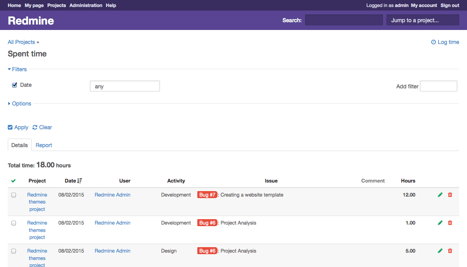Click the Apply checkmark icon
The height and width of the screenshot is (267, 467).
pos(10,127)
